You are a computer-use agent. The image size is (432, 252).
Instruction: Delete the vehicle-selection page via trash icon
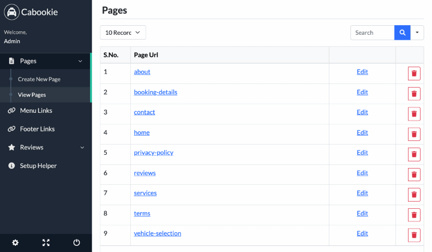pos(414,235)
